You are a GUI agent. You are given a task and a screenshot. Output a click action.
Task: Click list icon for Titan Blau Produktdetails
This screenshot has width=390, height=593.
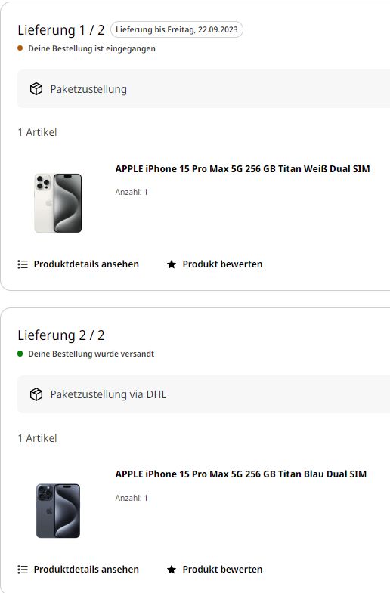[23, 570]
